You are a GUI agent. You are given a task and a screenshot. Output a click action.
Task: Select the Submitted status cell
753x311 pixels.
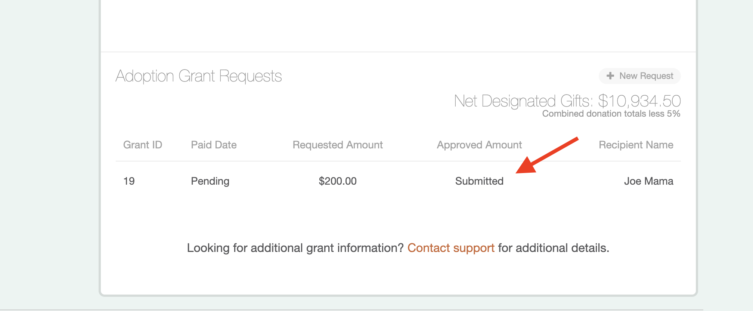tap(479, 181)
